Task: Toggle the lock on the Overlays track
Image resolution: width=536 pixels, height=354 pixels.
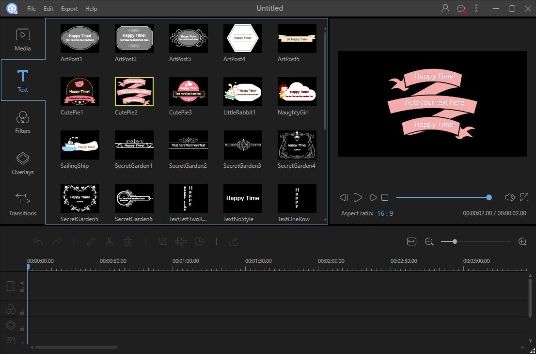Action: coord(22,328)
